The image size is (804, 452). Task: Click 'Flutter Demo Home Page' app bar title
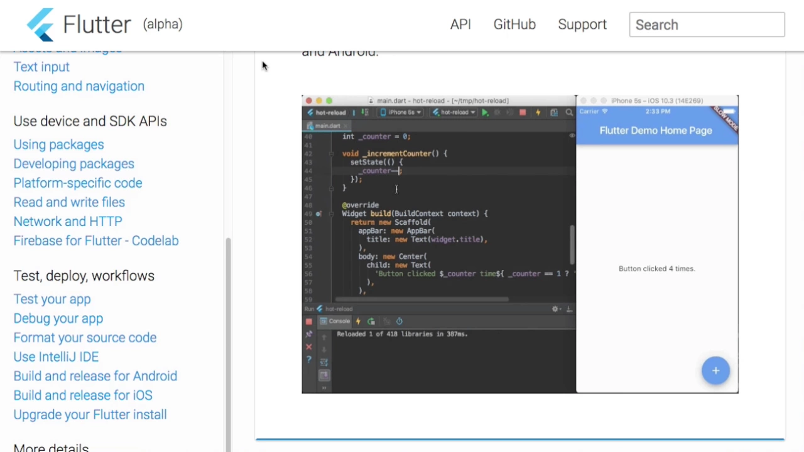(656, 131)
